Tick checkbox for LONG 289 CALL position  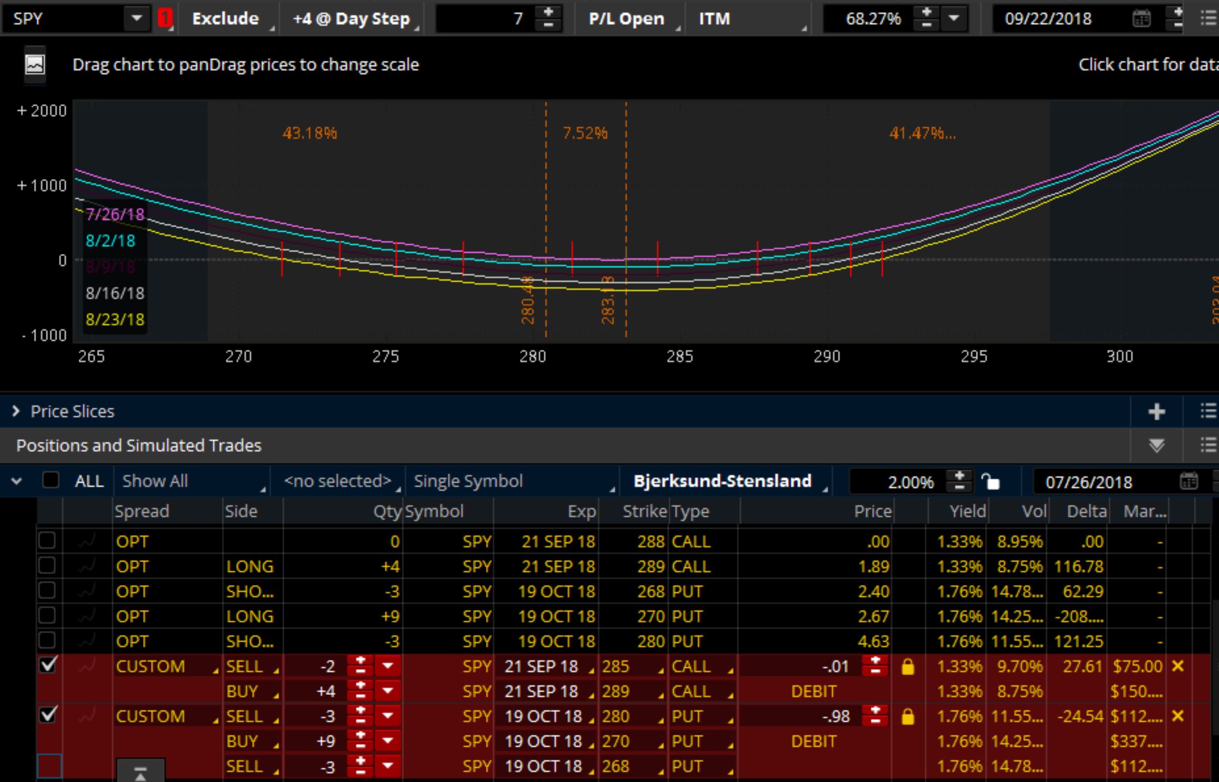[x=47, y=566]
